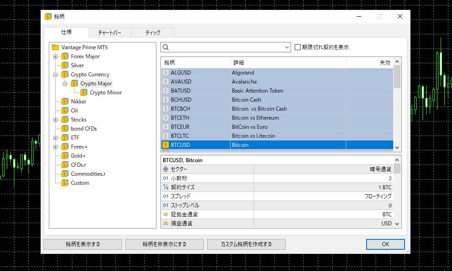The height and width of the screenshot is (271, 452).
Task: Click the セクター attribute icon
Action: 166,169
